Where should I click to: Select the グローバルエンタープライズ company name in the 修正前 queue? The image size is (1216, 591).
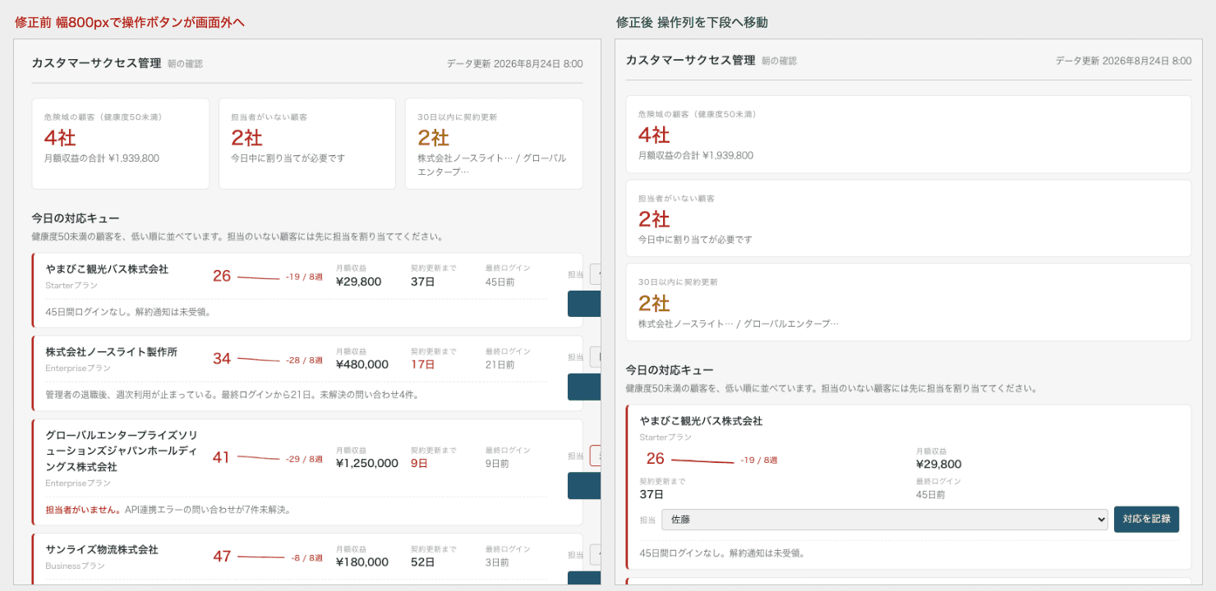click(122, 451)
